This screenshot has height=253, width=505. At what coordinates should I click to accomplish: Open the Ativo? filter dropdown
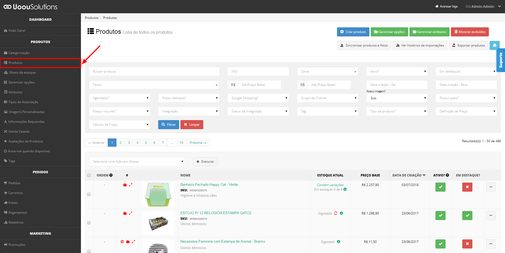pos(397,71)
